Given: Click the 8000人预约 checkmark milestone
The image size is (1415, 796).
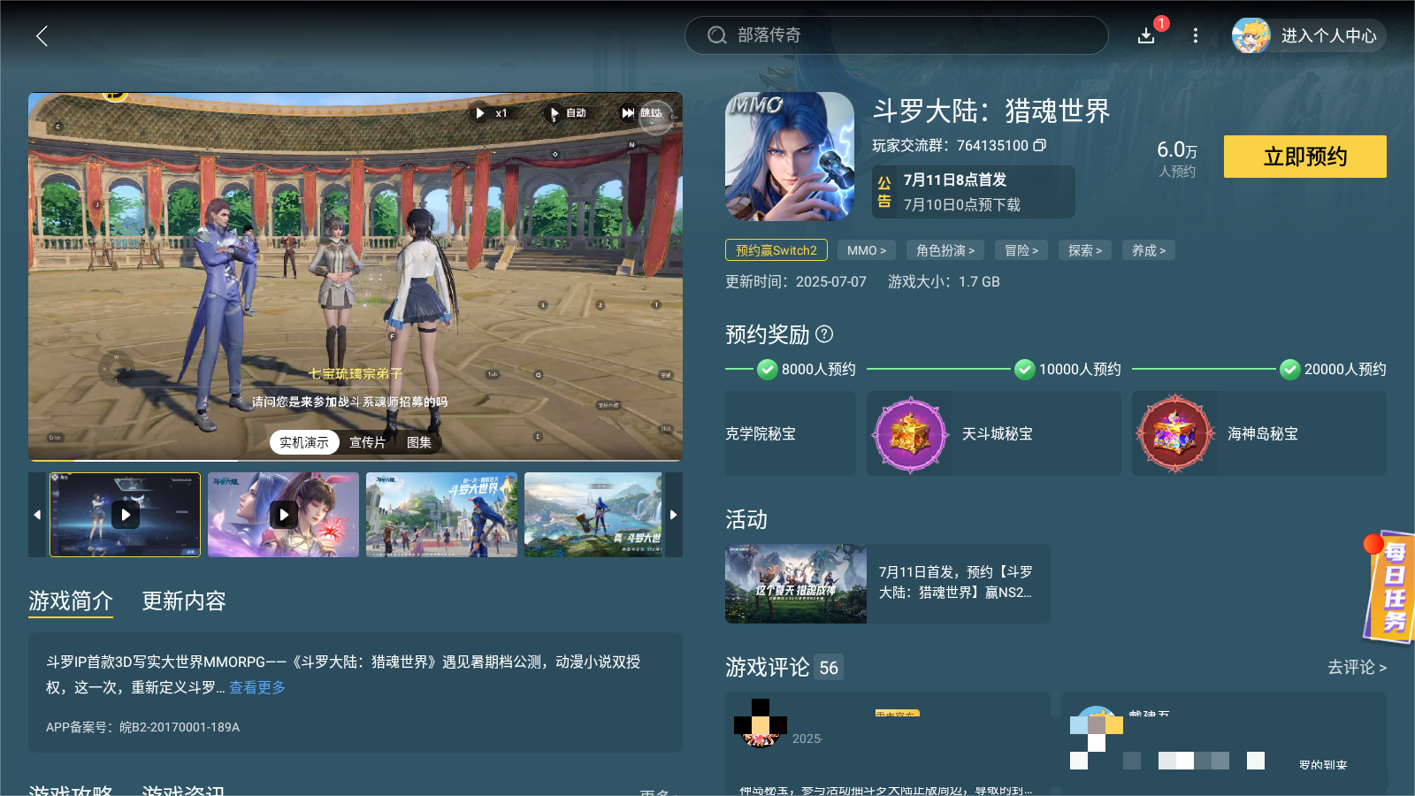Looking at the screenshot, I should [x=768, y=369].
